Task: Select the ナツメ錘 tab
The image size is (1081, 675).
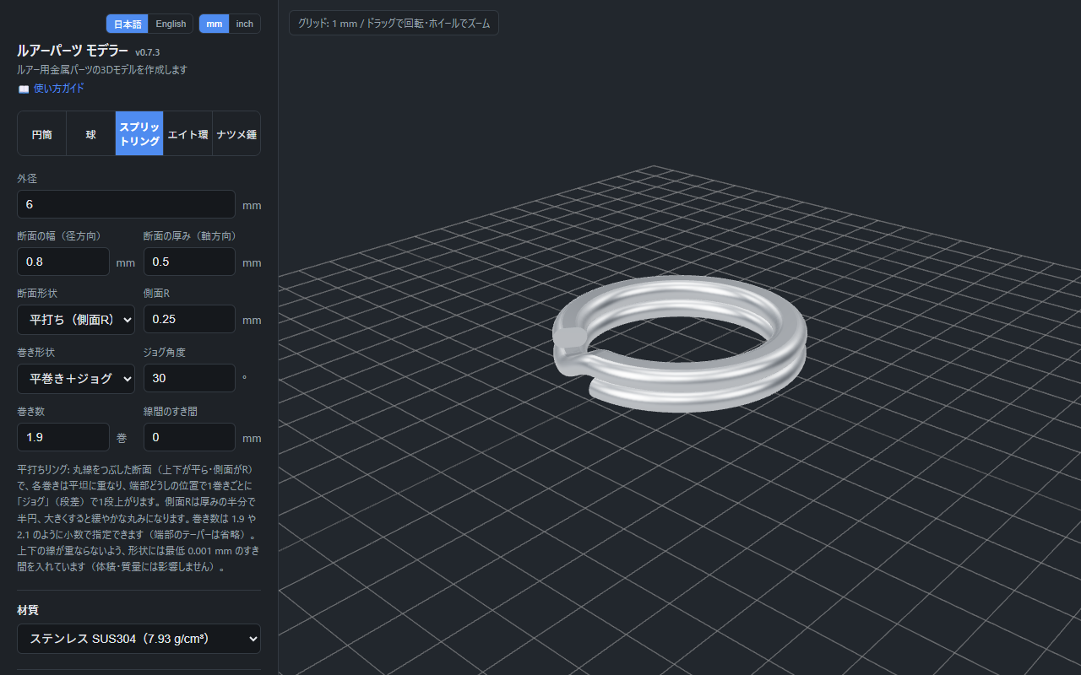Action: point(236,134)
